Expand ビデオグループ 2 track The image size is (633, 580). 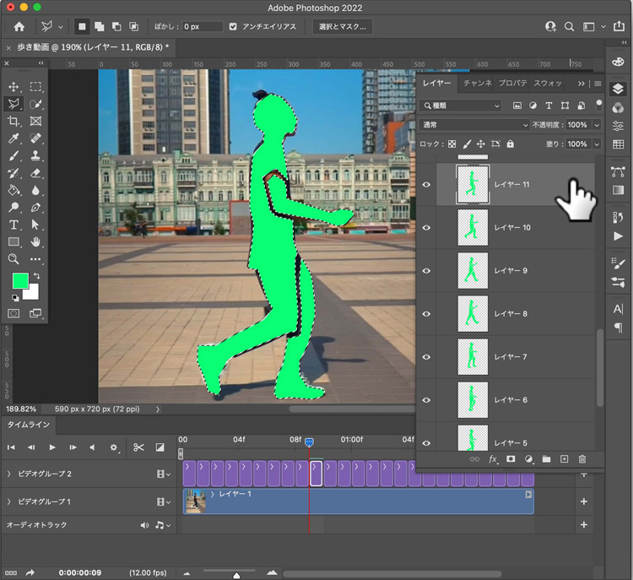click(x=9, y=474)
